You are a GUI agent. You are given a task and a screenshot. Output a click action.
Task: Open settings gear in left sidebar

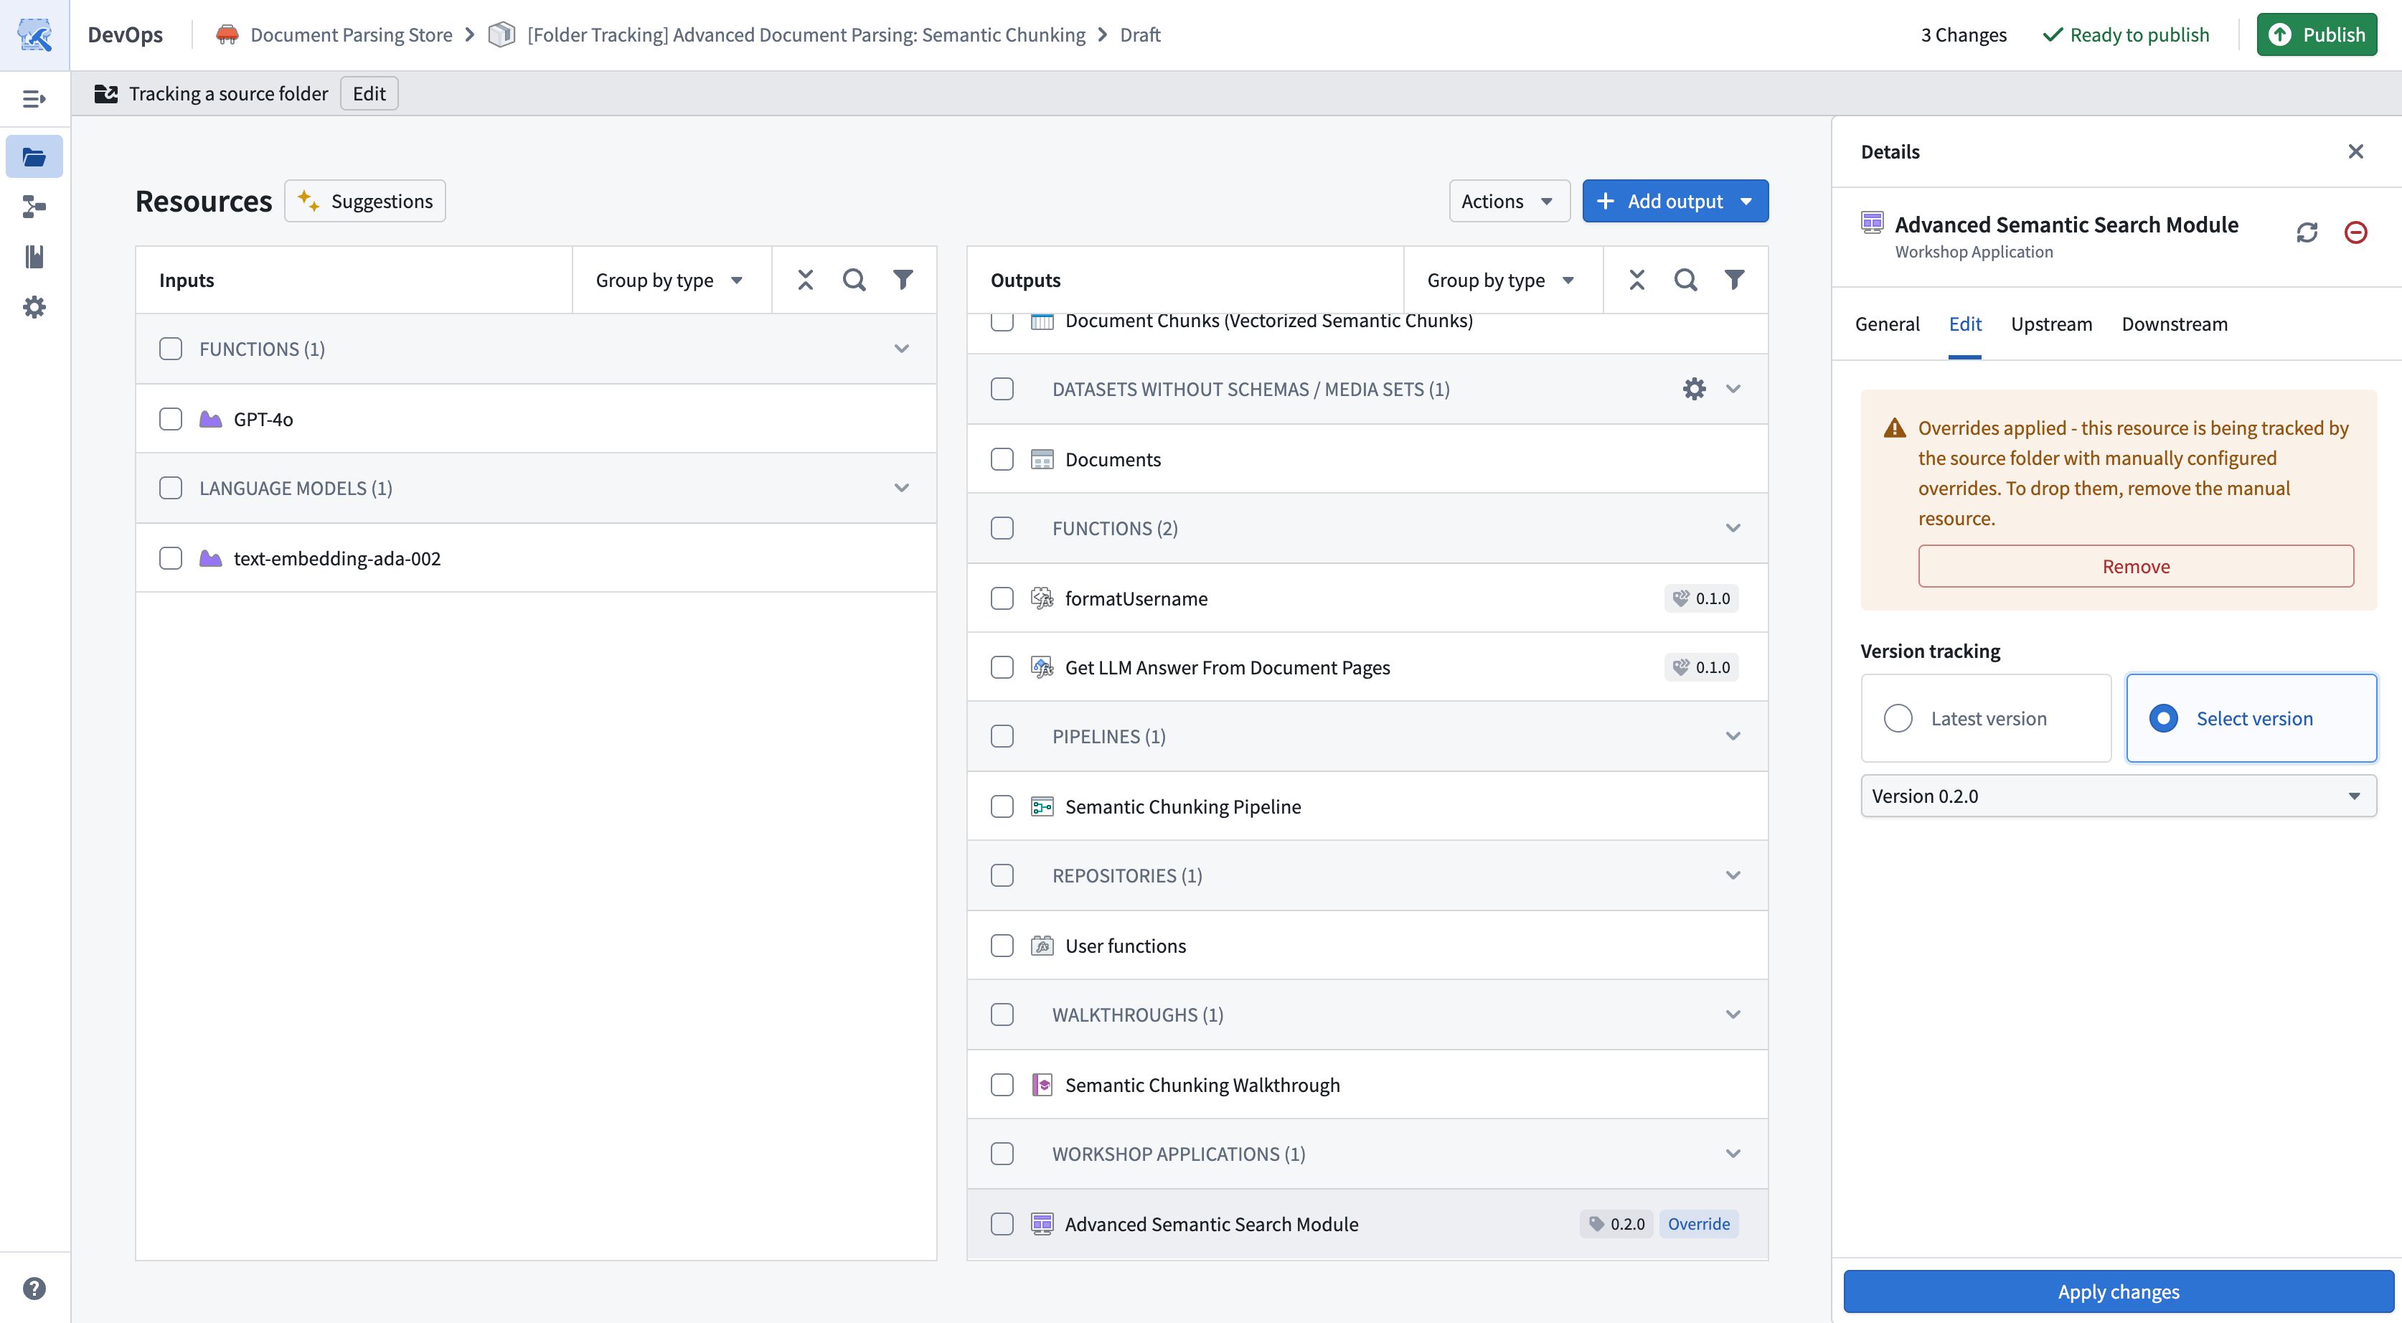pyautogui.click(x=34, y=307)
